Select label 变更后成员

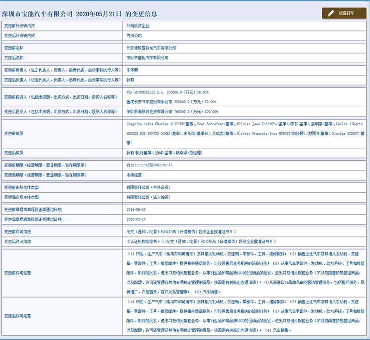pyautogui.click(x=14, y=153)
